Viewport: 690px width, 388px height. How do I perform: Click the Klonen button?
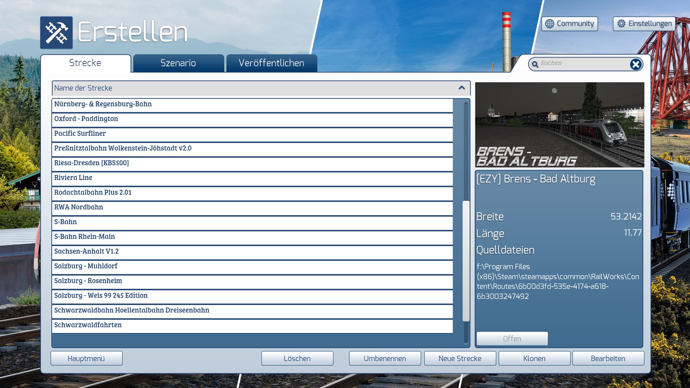pyautogui.click(x=534, y=359)
